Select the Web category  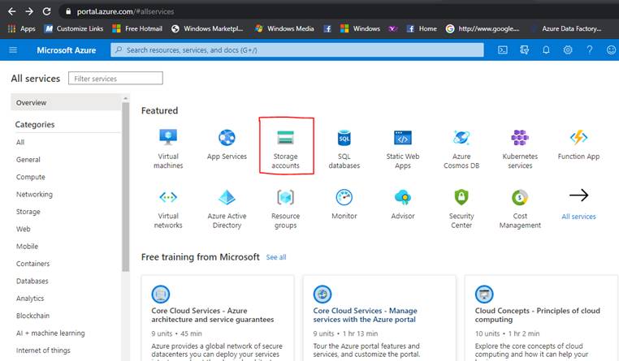[x=23, y=229]
